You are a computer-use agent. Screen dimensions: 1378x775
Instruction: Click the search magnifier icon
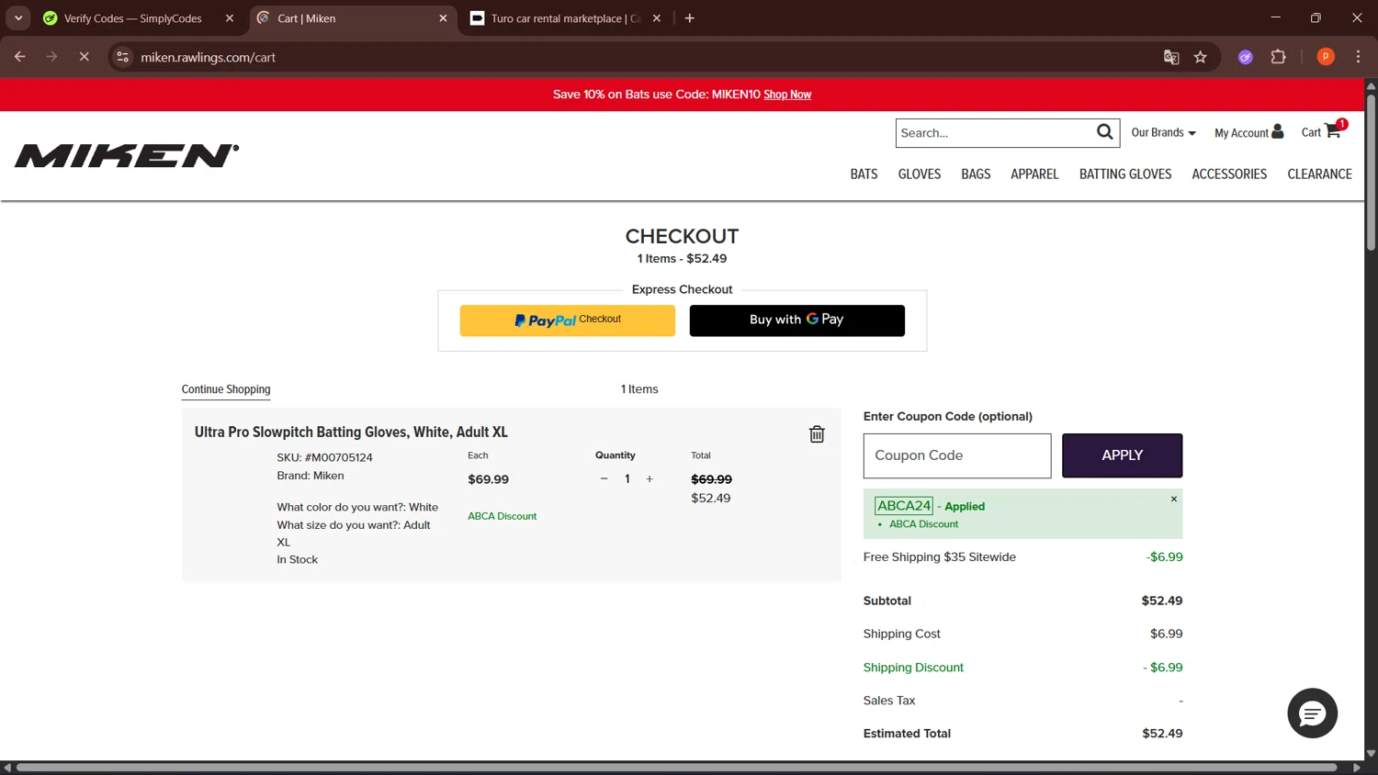click(1104, 132)
